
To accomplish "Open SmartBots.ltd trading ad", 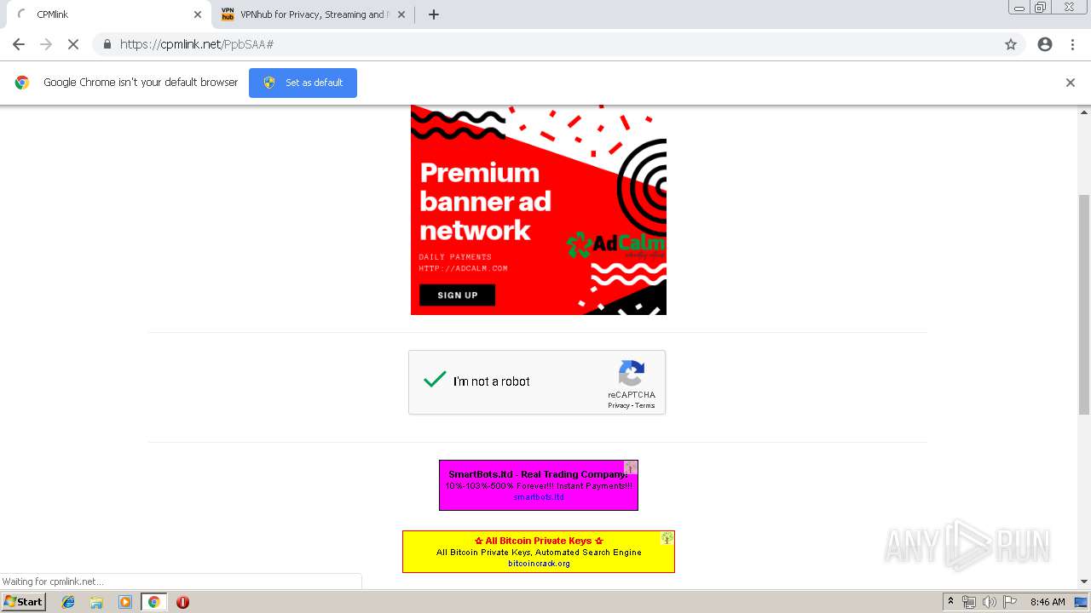I will (x=538, y=485).
